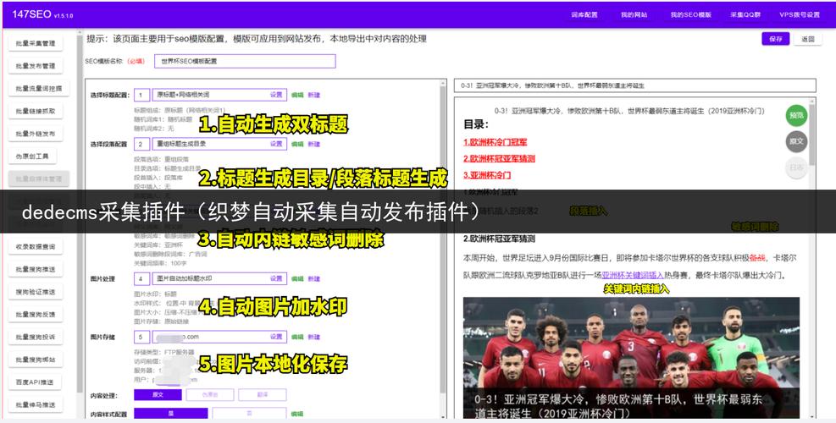Select 翻译 under 内容处理
Image resolution: width=836 pixels, height=423 pixels.
(263, 395)
